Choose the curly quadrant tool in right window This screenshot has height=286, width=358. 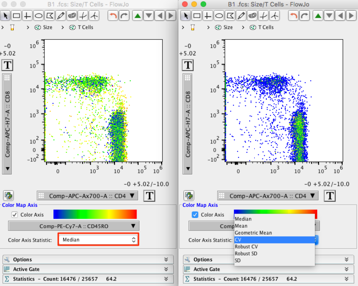tap(263, 16)
